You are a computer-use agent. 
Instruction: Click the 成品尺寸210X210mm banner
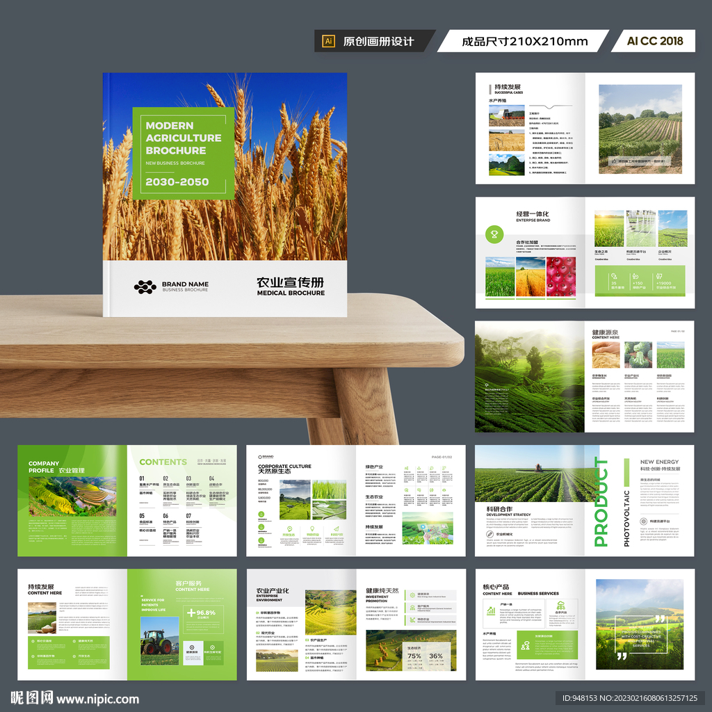[524, 41]
